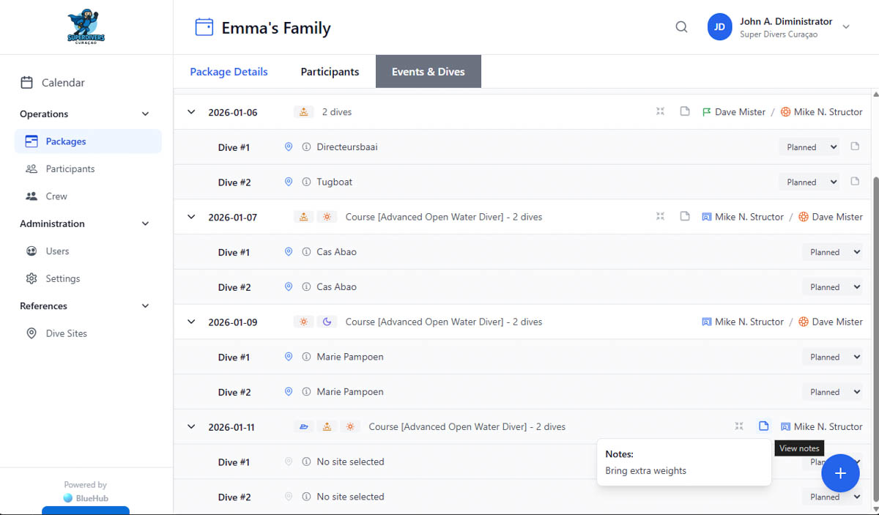Open Dive Sites in the sidebar

(x=66, y=333)
